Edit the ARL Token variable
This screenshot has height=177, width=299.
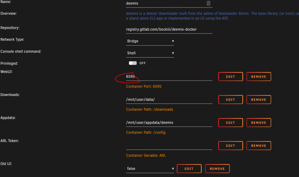point(231,146)
